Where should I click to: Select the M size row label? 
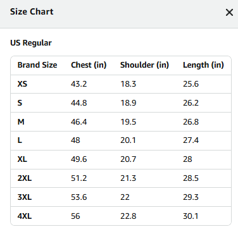[x=21, y=122]
